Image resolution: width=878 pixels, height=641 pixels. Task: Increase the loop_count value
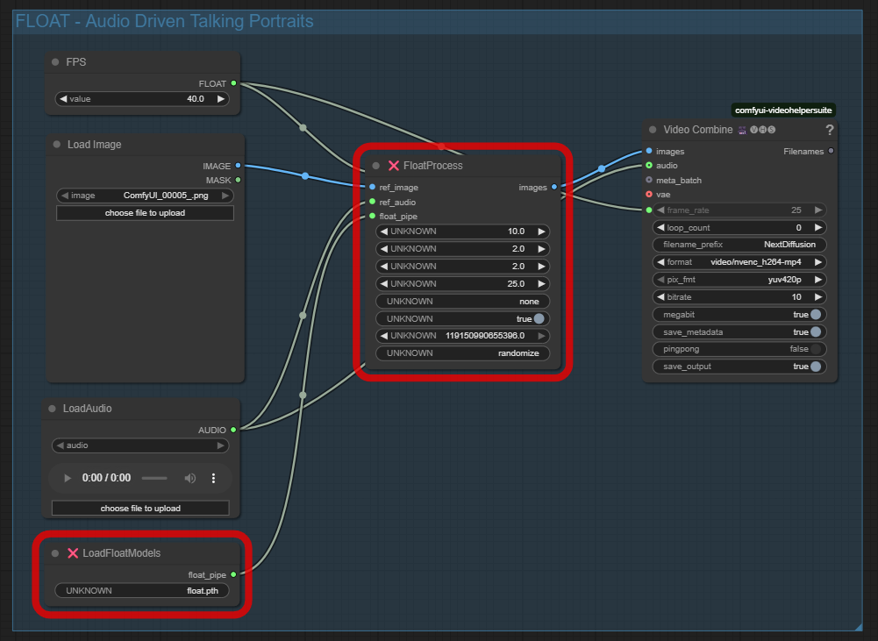[x=818, y=228]
